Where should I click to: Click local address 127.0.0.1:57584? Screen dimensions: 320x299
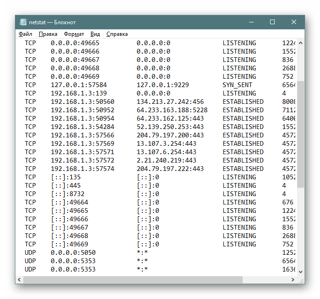coord(79,85)
